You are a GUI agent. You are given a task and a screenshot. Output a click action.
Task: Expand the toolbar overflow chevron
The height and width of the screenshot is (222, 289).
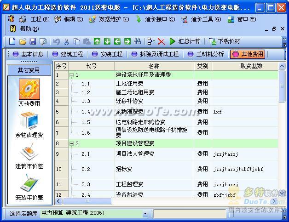coord(285,42)
